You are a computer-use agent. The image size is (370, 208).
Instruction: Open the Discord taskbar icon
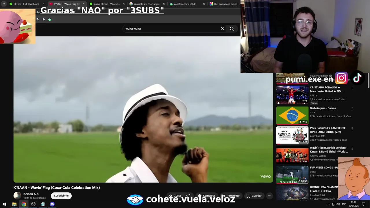pos(52,204)
